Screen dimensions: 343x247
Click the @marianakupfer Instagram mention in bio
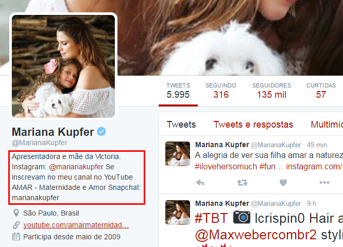pyautogui.click(x=76, y=167)
